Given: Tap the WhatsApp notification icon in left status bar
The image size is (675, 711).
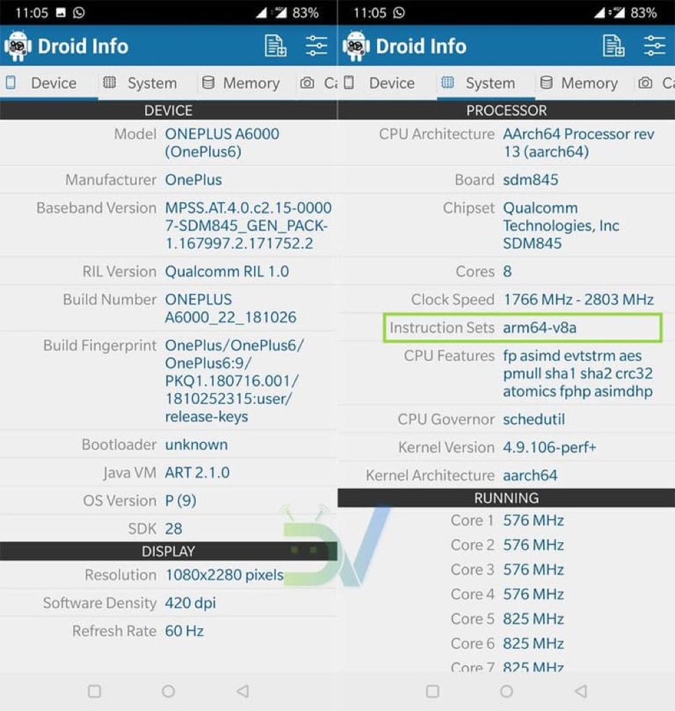Looking at the screenshot, I should coord(79,12).
